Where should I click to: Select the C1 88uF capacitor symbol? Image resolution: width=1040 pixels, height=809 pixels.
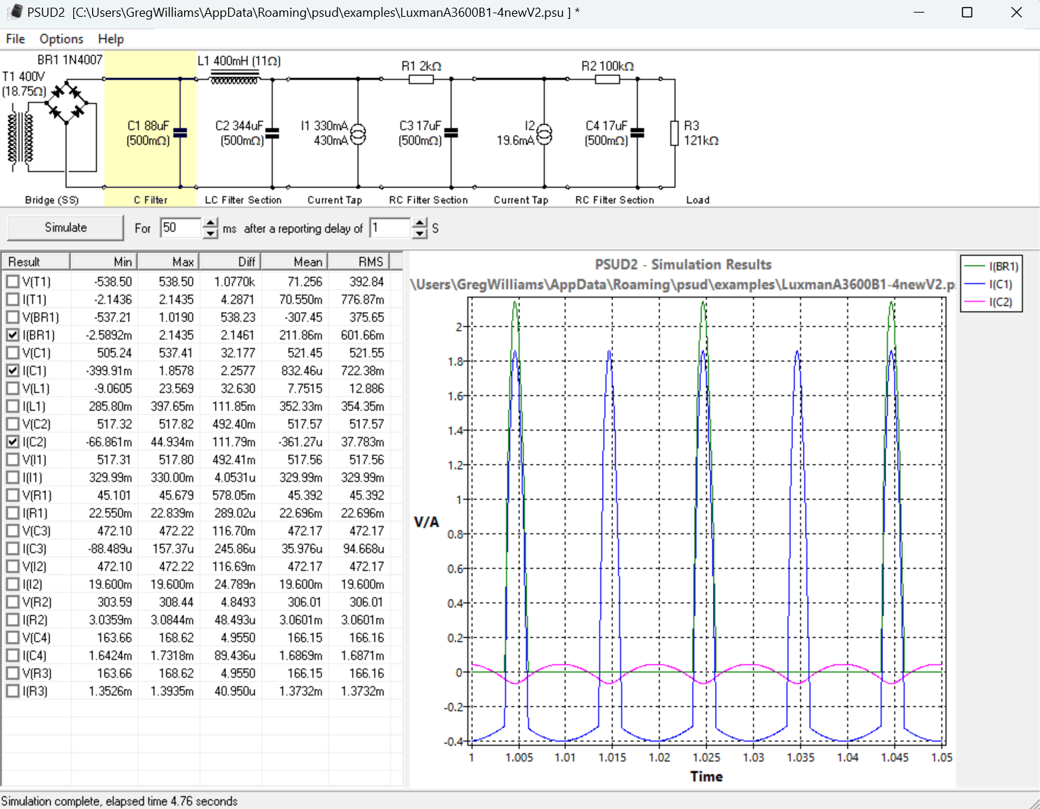[180, 133]
